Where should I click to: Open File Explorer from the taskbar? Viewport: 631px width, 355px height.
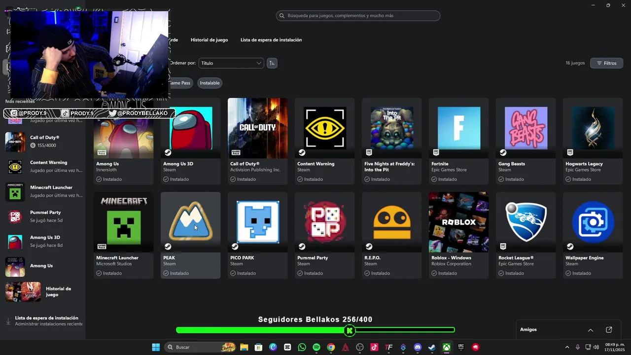tap(244, 347)
